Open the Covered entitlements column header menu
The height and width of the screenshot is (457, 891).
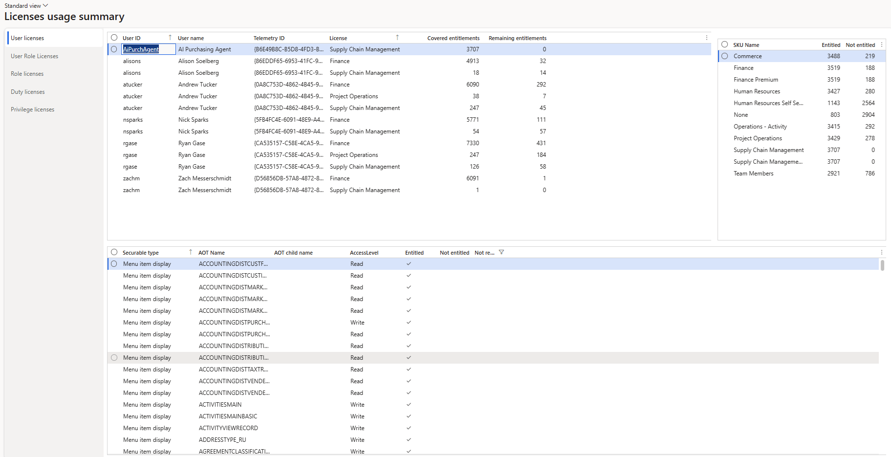pyautogui.click(x=453, y=38)
